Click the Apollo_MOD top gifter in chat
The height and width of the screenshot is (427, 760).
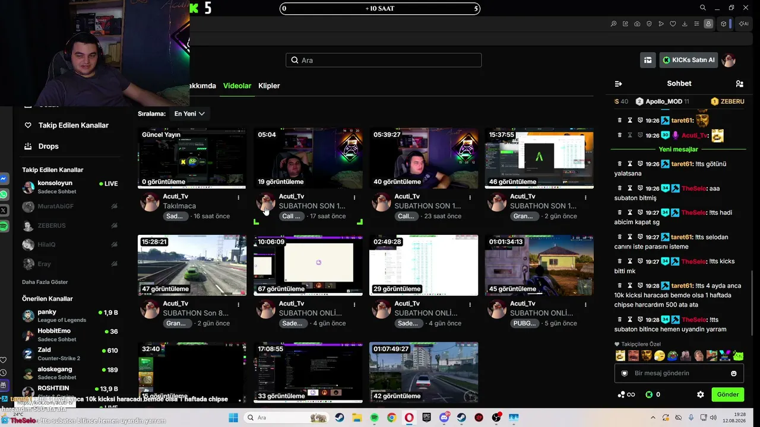coord(662,101)
